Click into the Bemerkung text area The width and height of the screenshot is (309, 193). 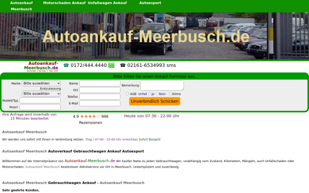[x=162, y=85]
